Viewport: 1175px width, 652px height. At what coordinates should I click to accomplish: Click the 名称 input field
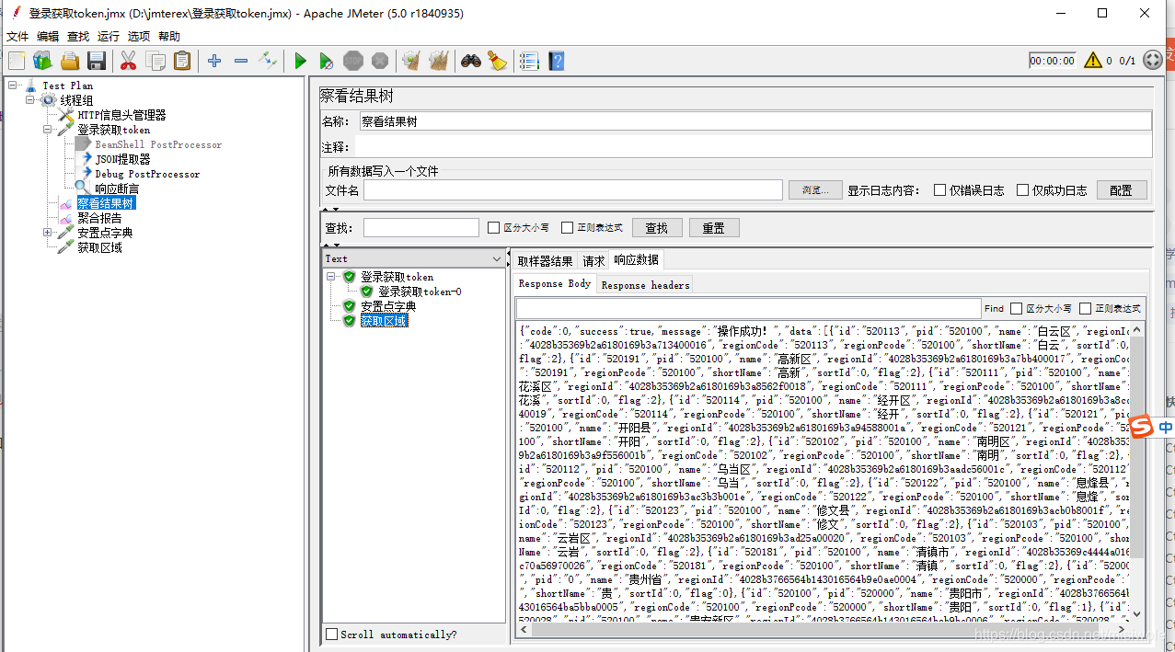[x=755, y=121]
